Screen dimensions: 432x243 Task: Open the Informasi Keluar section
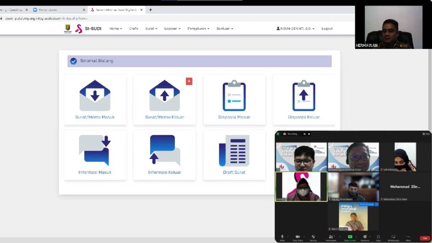coord(165,154)
